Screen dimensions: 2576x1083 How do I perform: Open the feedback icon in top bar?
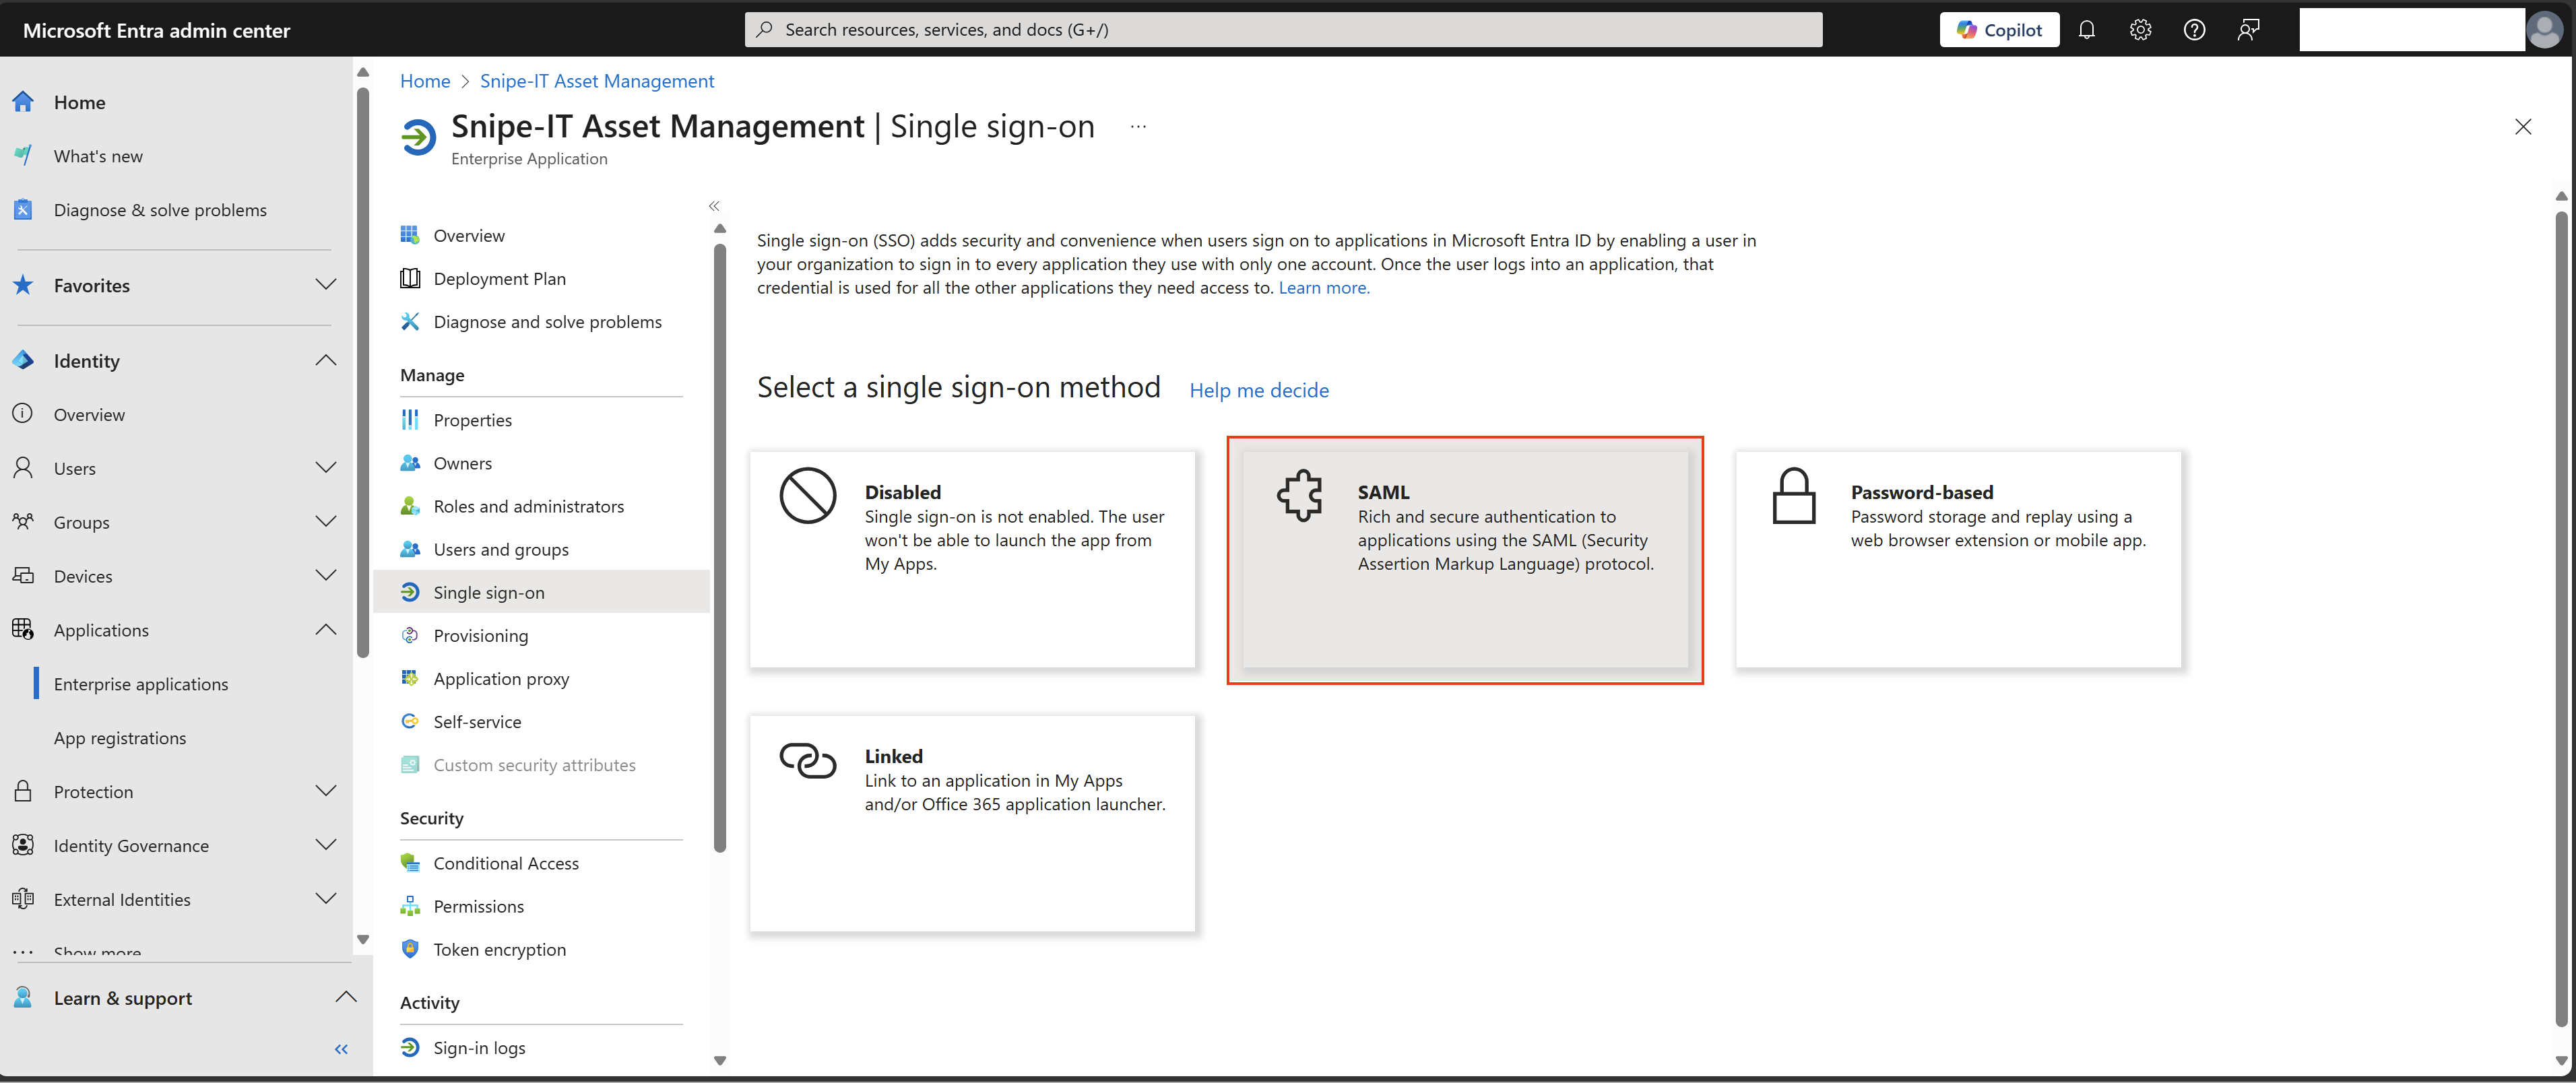click(2248, 30)
